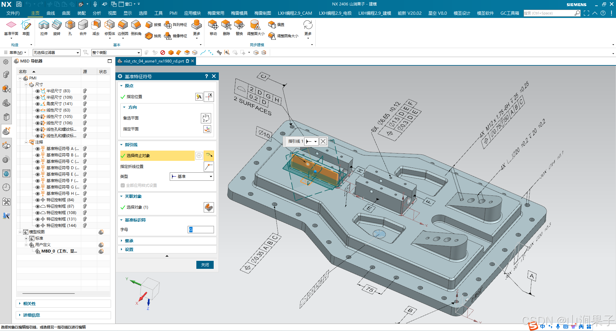
Task: Open the 类型 基准 dropdown
Action: coord(192,177)
